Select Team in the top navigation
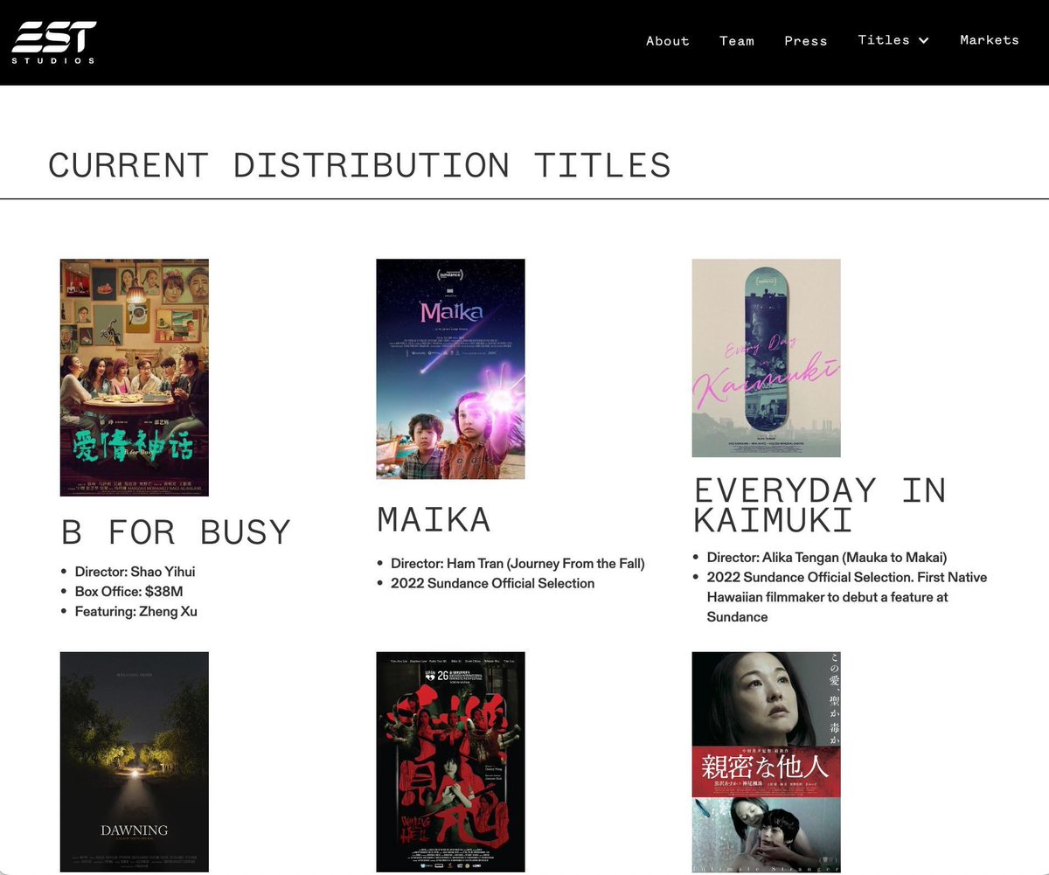 (737, 41)
